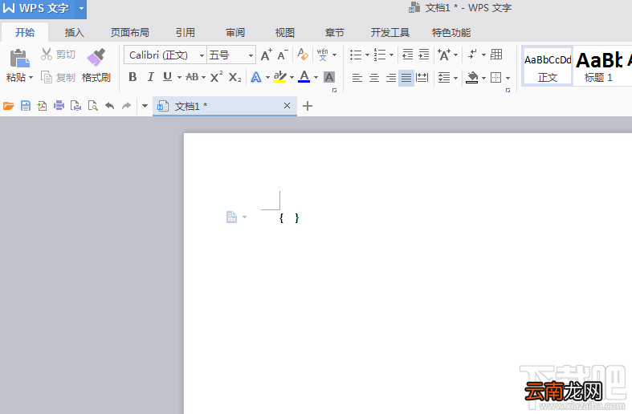This screenshot has height=414, width=632.
Task: Expand the quick access toolbar customize arrow
Action: [145, 107]
